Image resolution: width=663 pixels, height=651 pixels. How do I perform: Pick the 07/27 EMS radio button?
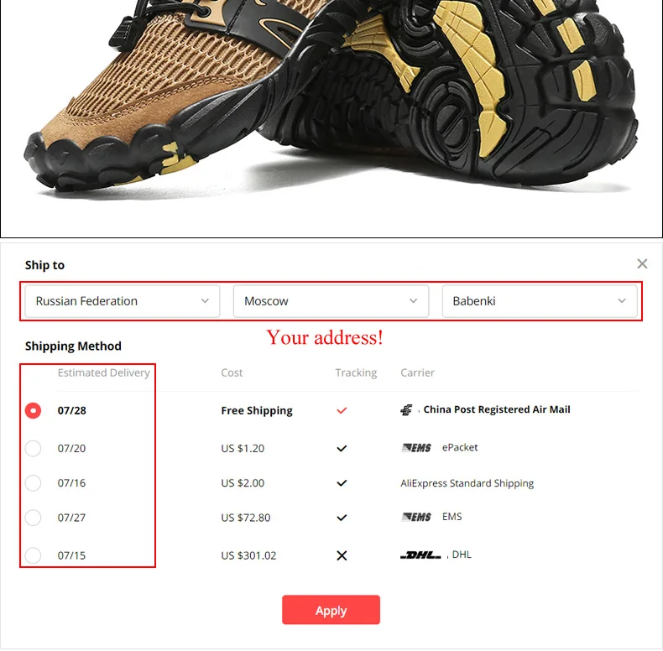(33, 518)
